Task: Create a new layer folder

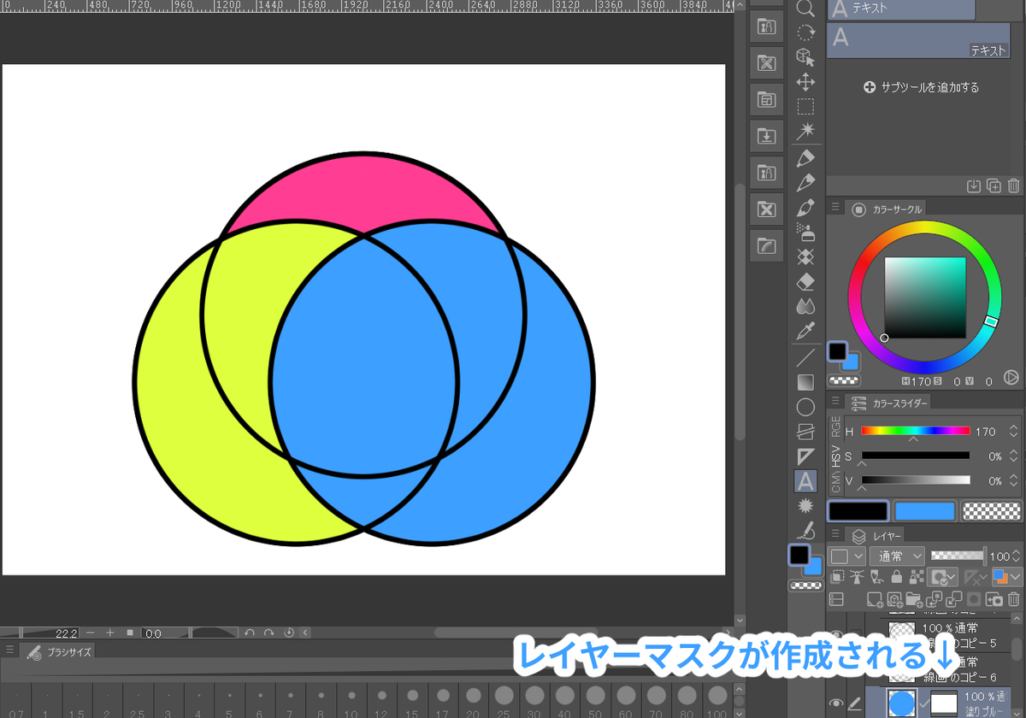Action: (x=914, y=599)
